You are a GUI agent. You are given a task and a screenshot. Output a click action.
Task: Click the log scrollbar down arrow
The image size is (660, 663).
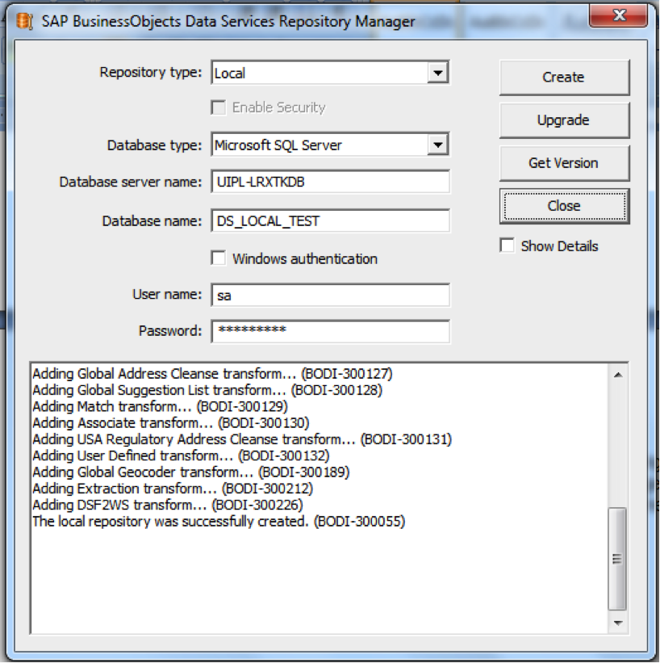click(x=618, y=623)
